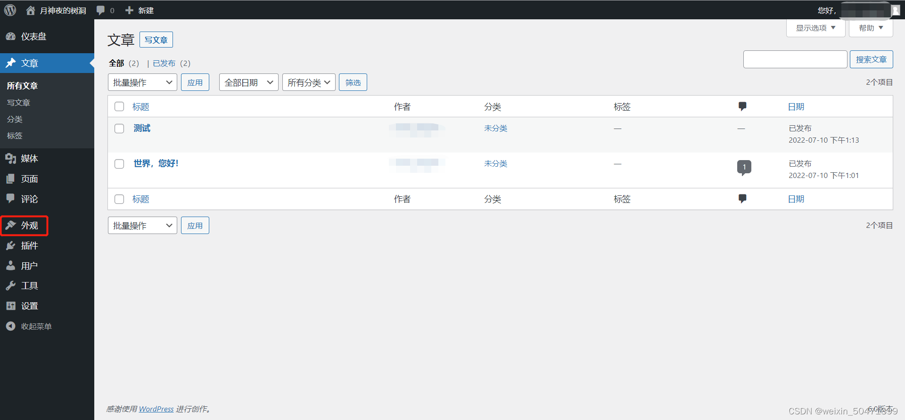
Task: Click the 媒体 media icon
Action: tap(11, 159)
